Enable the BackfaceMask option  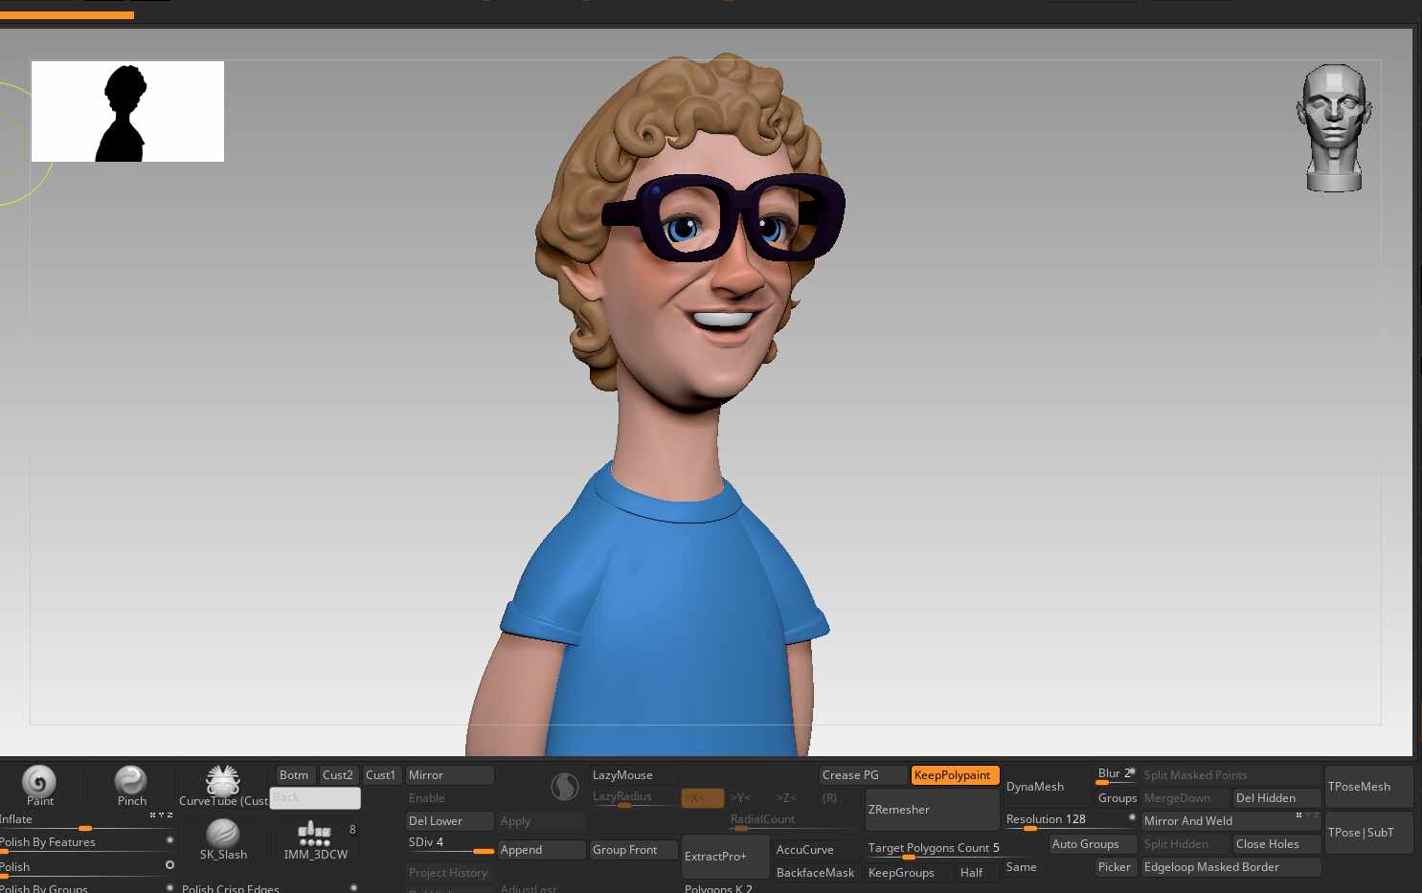pyautogui.click(x=815, y=873)
